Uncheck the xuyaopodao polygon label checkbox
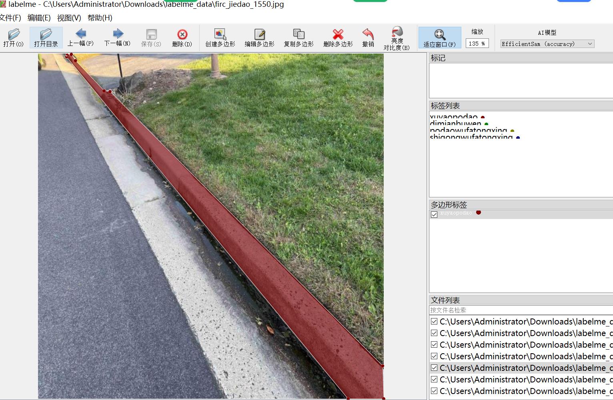This screenshot has width=613, height=400. click(434, 215)
